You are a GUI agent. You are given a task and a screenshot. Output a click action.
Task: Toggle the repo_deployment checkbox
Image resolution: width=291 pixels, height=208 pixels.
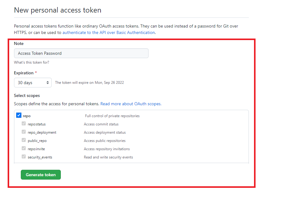24,132
